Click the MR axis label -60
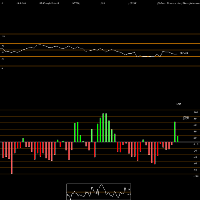This screenshot has width=200, height=200. pyautogui.click(x=195, y=164)
